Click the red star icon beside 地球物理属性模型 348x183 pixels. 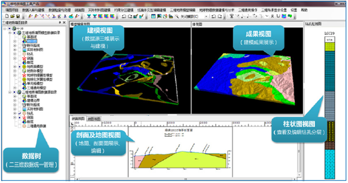click(24, 75)
